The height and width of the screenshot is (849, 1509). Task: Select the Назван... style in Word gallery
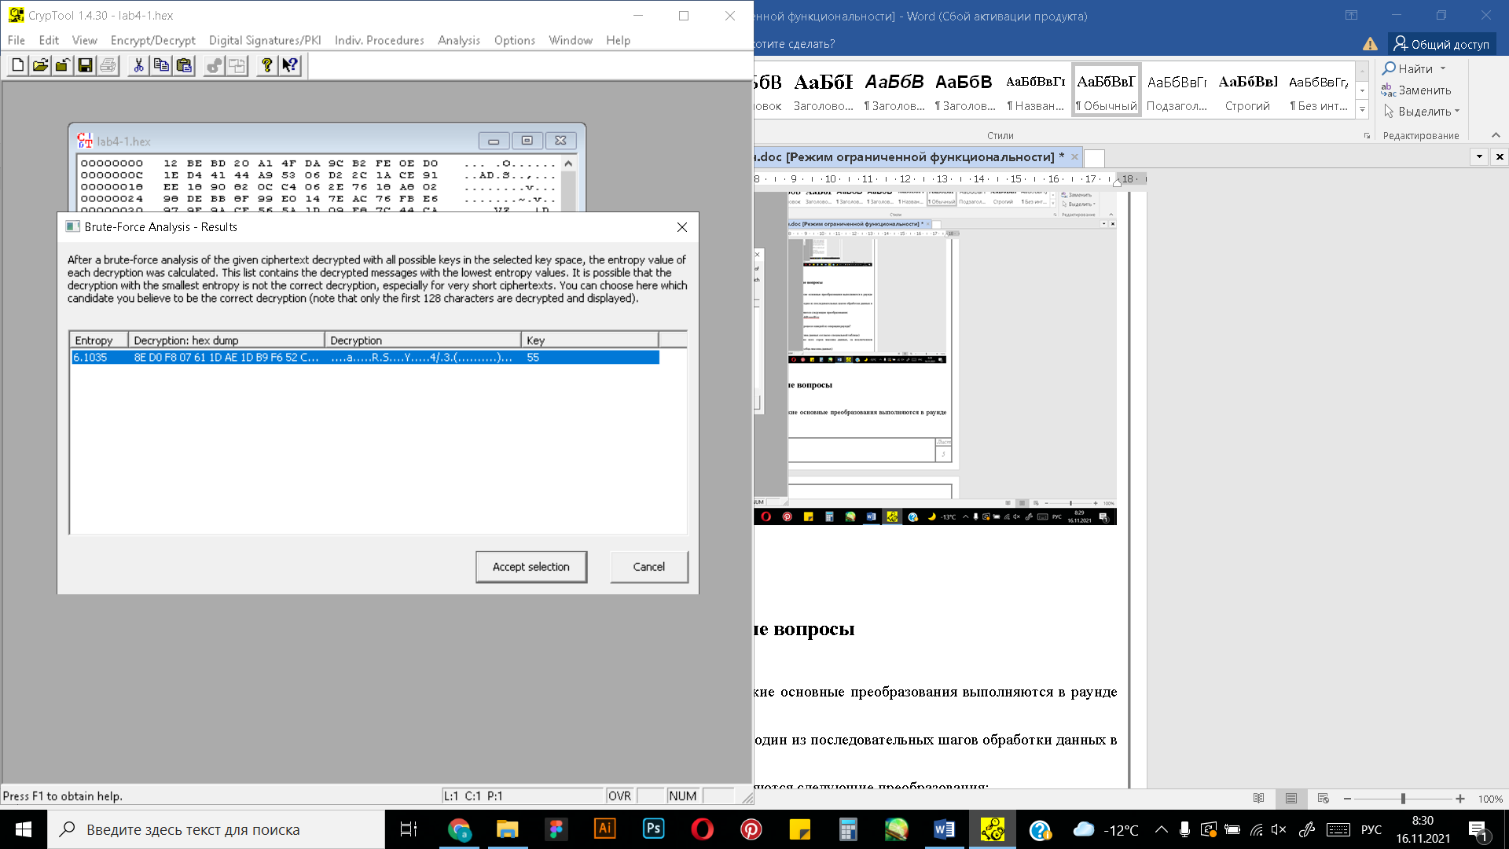tap(1035, 91)
